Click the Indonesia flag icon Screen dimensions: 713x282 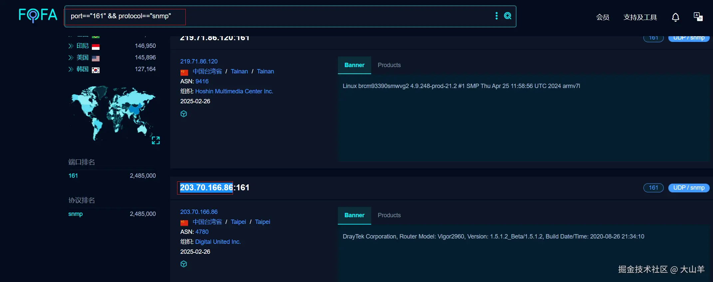(x=96, y=47)
